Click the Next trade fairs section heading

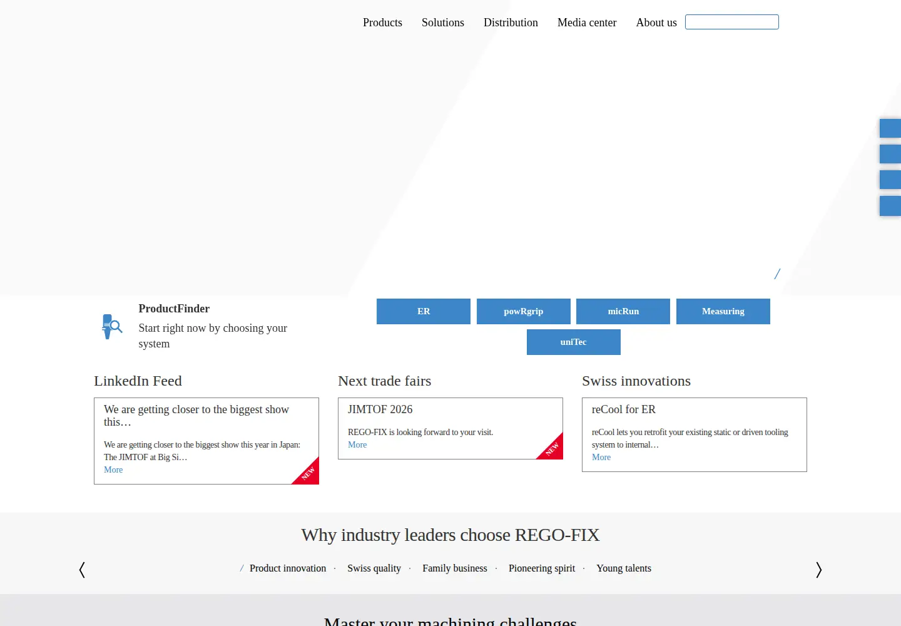tap(385, 381)
